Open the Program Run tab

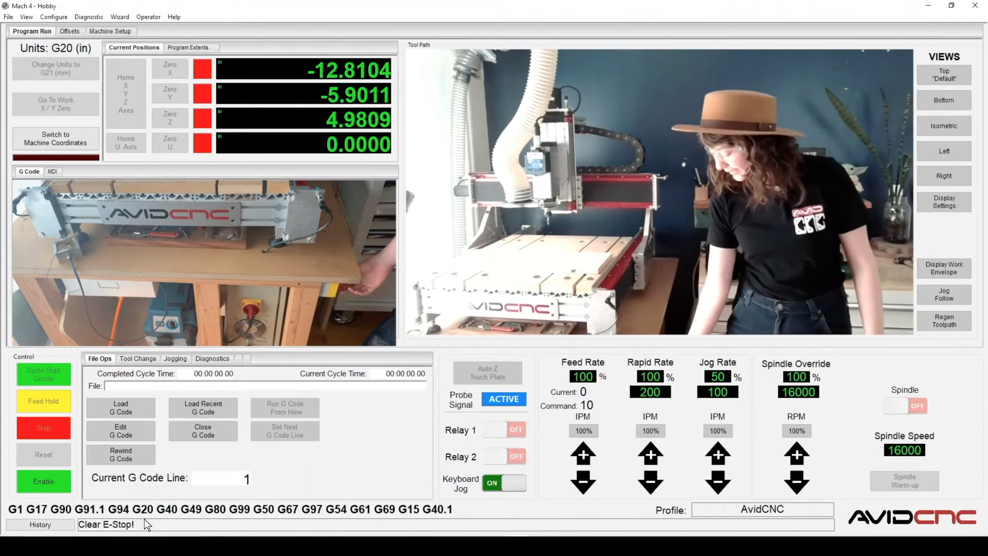(32, 31)
